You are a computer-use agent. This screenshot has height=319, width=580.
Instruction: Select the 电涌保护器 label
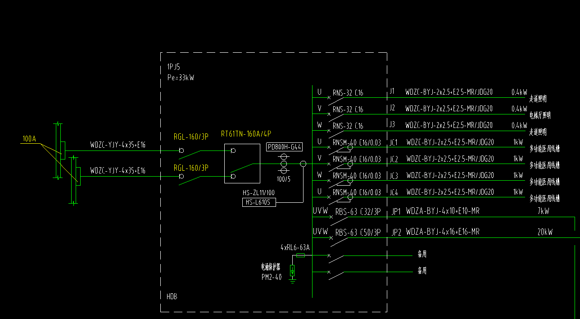271,267
